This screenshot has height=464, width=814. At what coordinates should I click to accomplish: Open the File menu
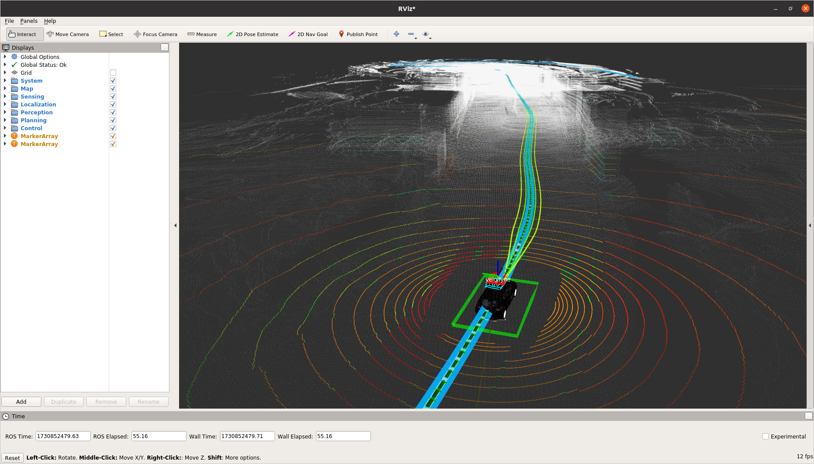tap(9, 21)
